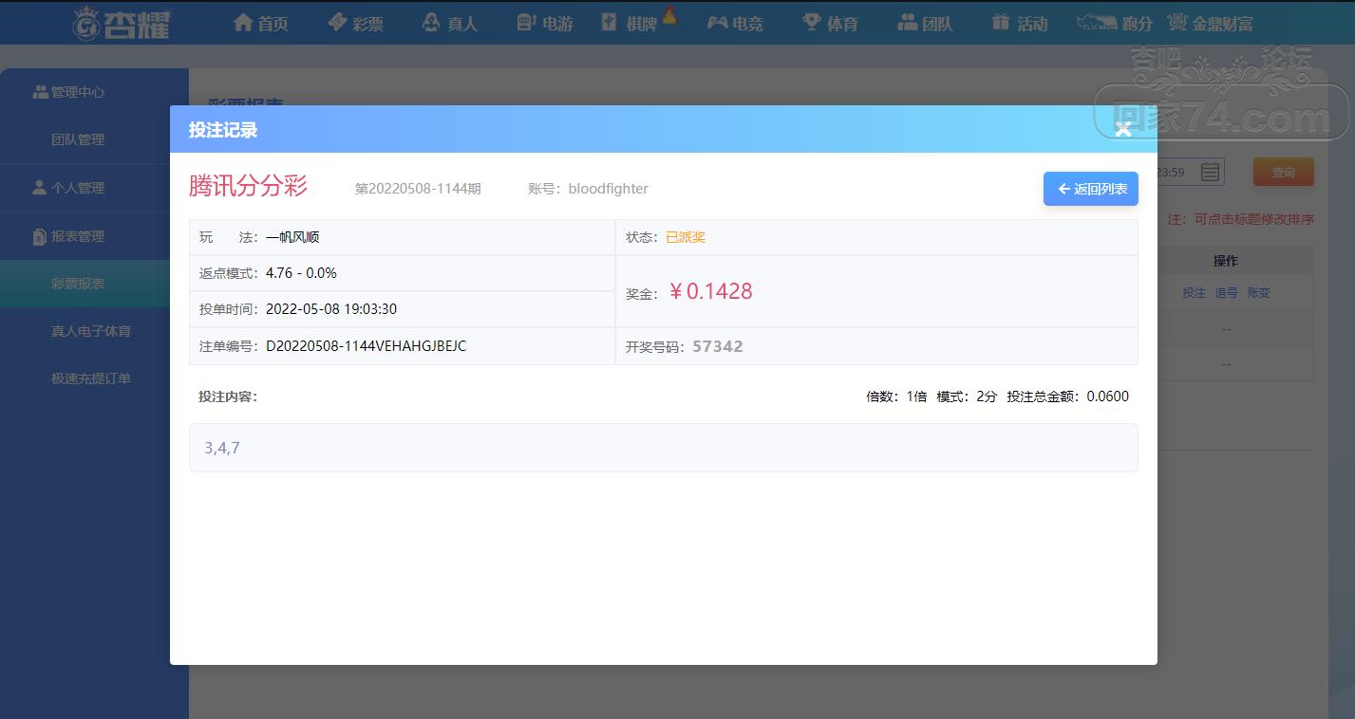This screenshot has width=1355, height=719.
Task: Click the status 已派奖
Action: click(686, 237)
